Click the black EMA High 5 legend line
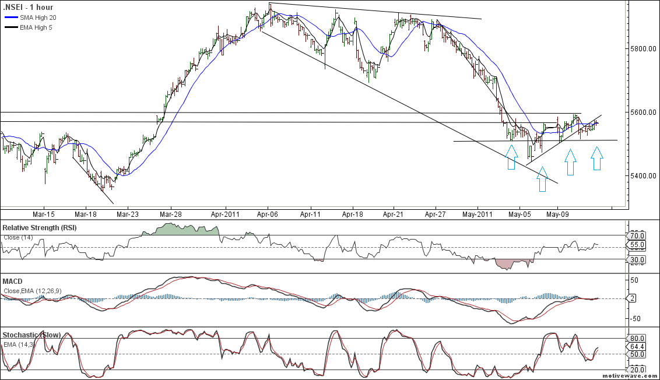Image resolution: width=660 pixels, height=380 pixels. click(x=11, y=27)
